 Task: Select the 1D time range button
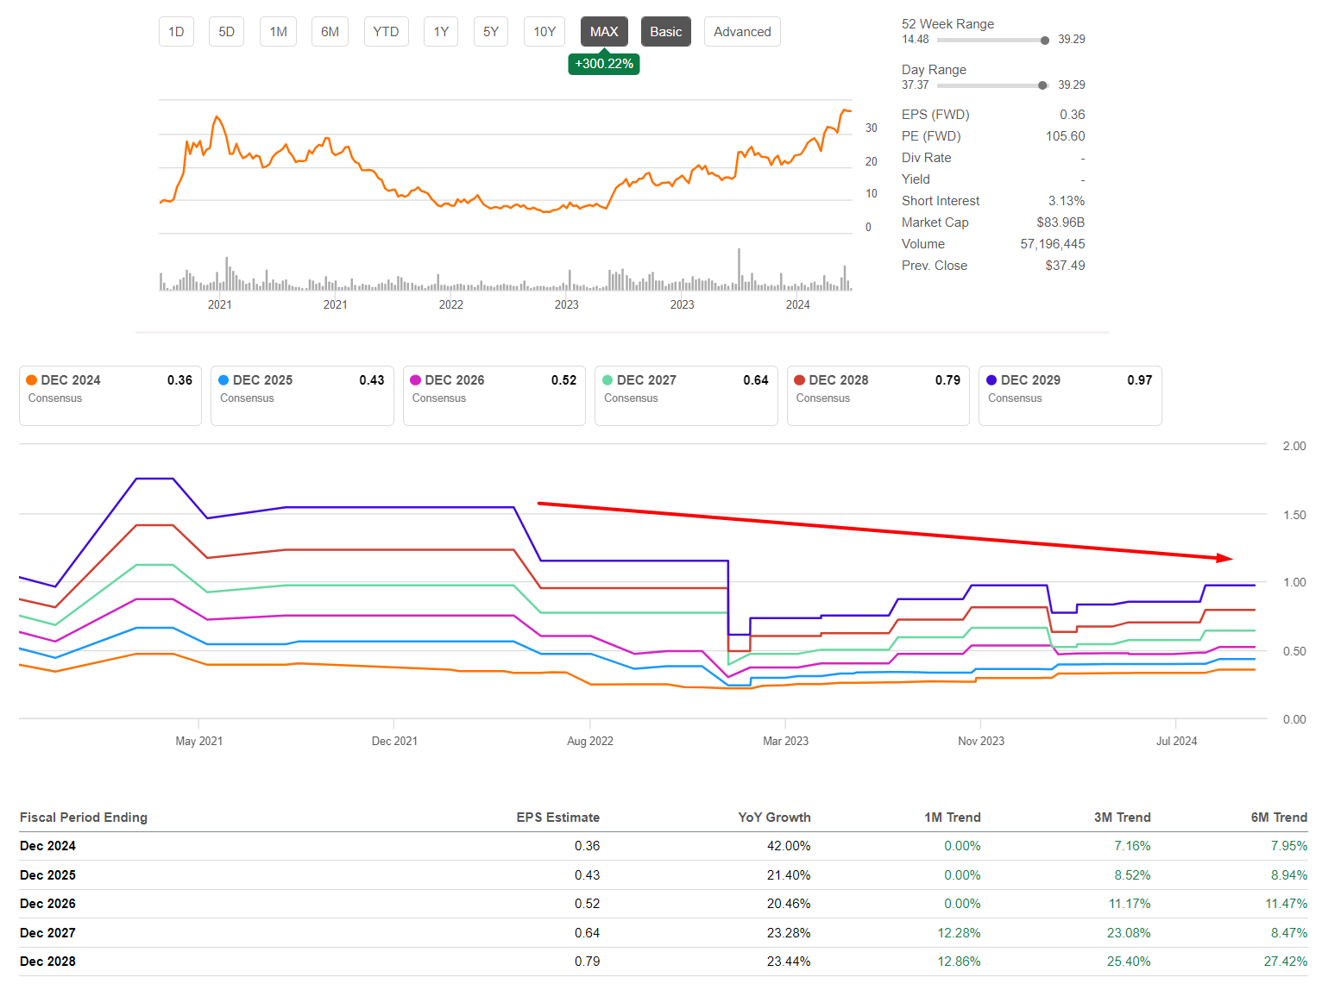(x=176, y=32)
